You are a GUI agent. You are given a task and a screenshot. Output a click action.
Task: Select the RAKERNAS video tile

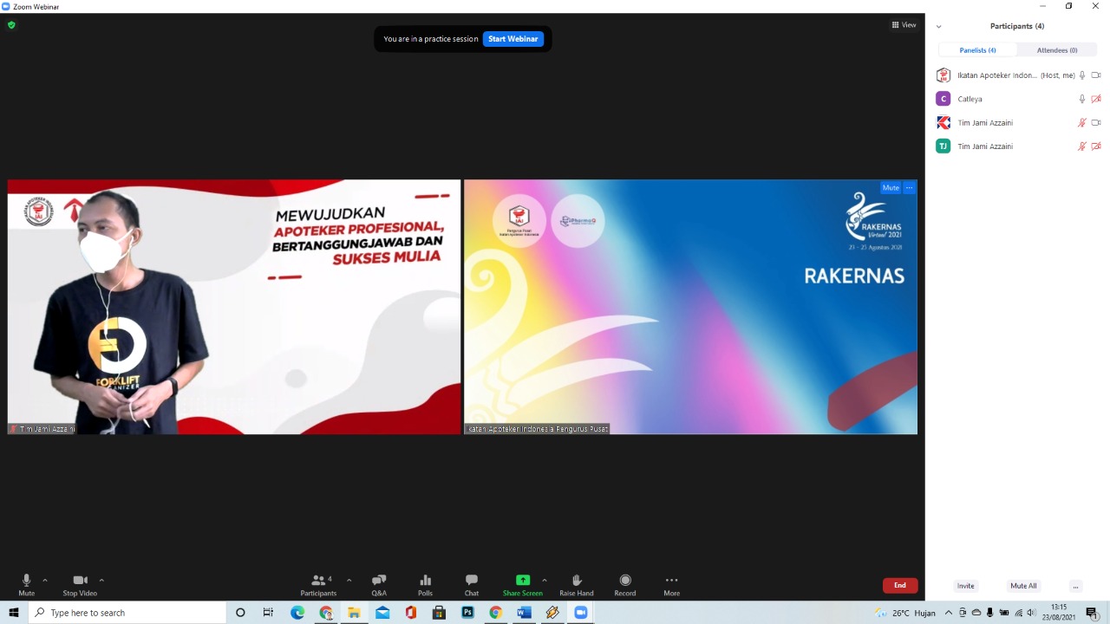tap(690, 307)
